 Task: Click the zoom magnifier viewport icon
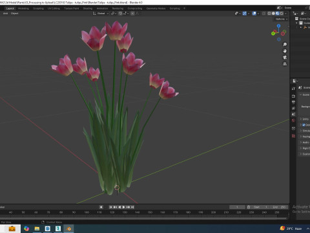tap(285, 45)
